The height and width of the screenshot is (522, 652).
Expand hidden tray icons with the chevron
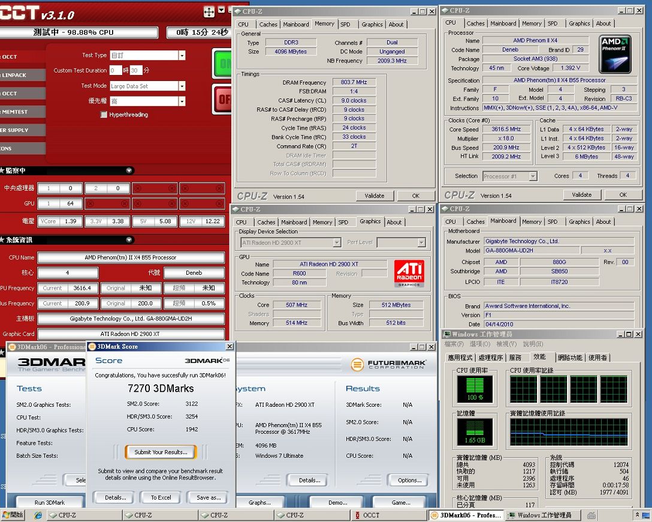coord(638,515)
